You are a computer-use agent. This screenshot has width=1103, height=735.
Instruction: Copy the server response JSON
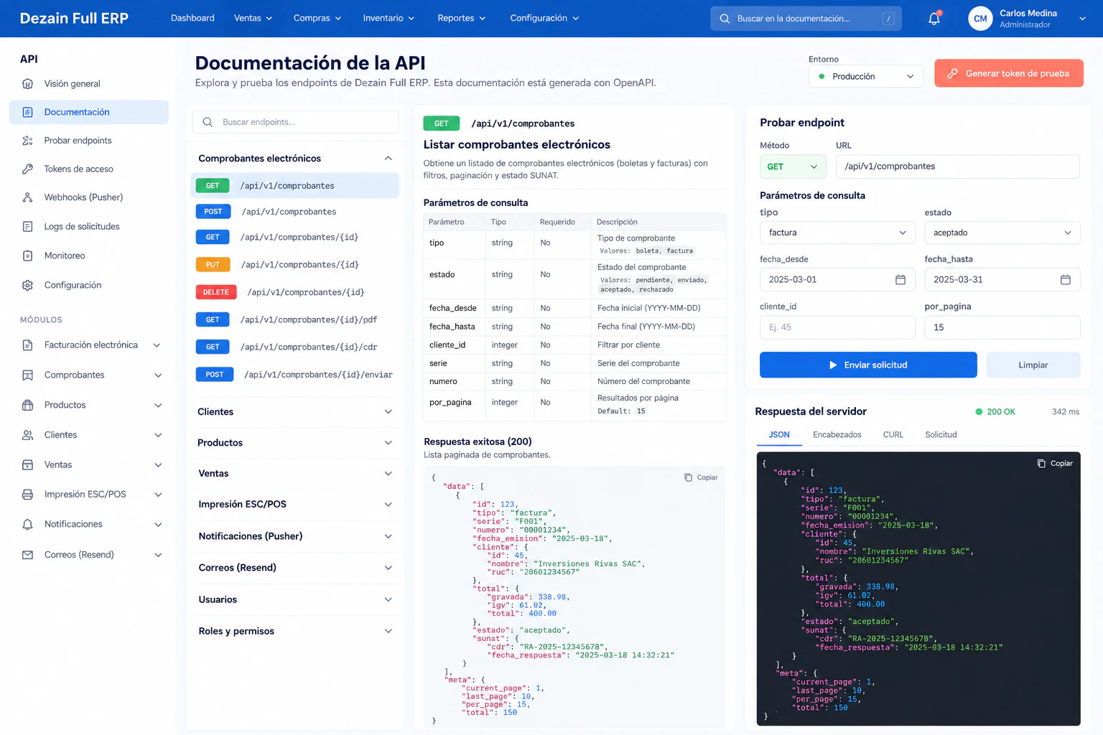click(1055, 464)
